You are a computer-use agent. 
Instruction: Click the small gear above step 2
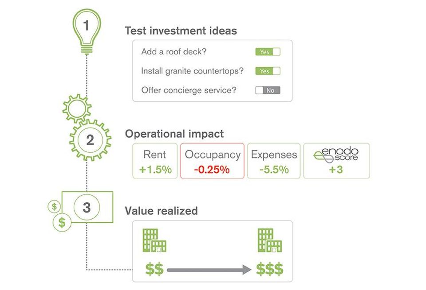point(77,108)
